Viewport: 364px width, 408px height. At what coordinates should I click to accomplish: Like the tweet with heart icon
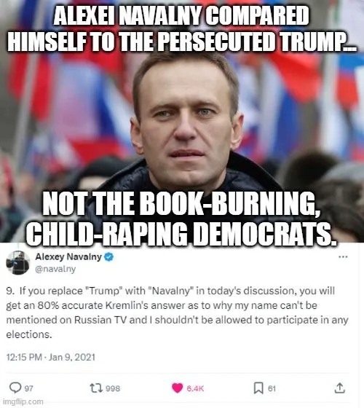tap(178, 388)
